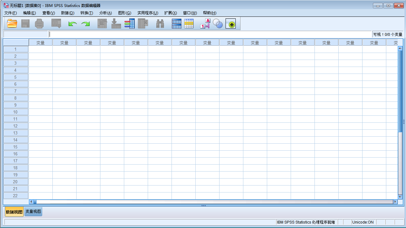Screen dimensions: 406x228
Task: Select the cell in row 1, first 变量 column
Action: 41,49
